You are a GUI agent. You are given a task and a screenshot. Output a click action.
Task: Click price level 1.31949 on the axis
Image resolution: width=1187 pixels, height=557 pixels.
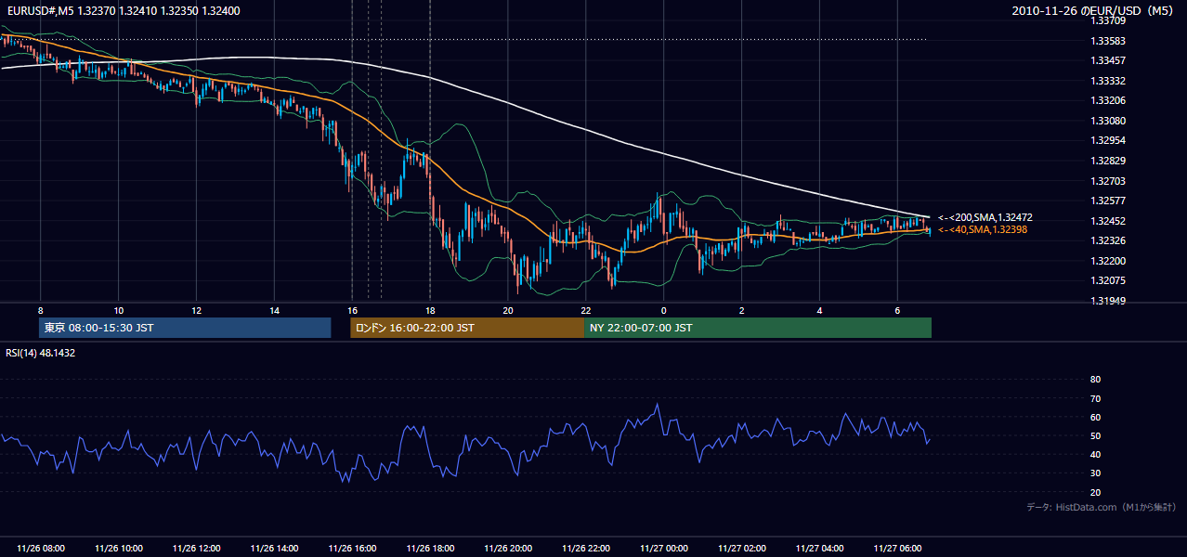1108,301
